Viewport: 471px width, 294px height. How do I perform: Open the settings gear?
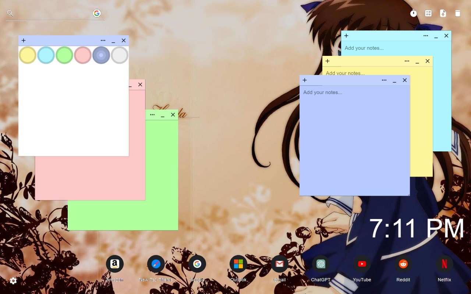13,281
